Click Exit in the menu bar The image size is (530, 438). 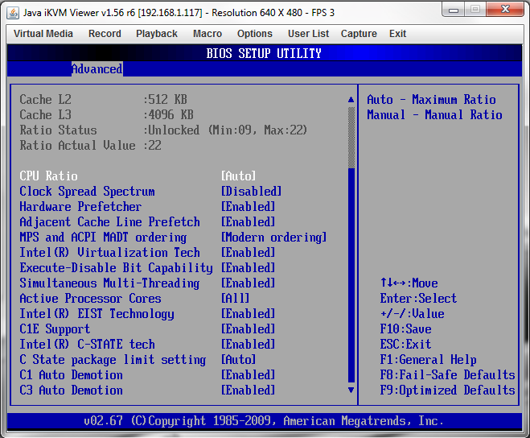pyautogui.click(x=397, y=34)
